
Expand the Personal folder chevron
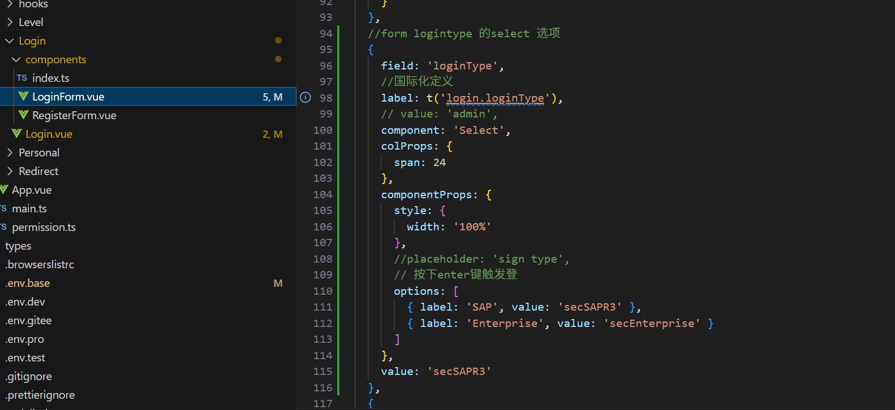[10, 152]
